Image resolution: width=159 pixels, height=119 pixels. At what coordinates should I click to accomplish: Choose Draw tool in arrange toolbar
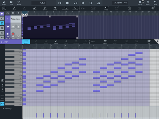[45, 8]
